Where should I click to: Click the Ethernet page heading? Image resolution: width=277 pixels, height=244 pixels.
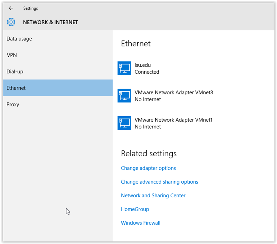(x=136, y=44)
